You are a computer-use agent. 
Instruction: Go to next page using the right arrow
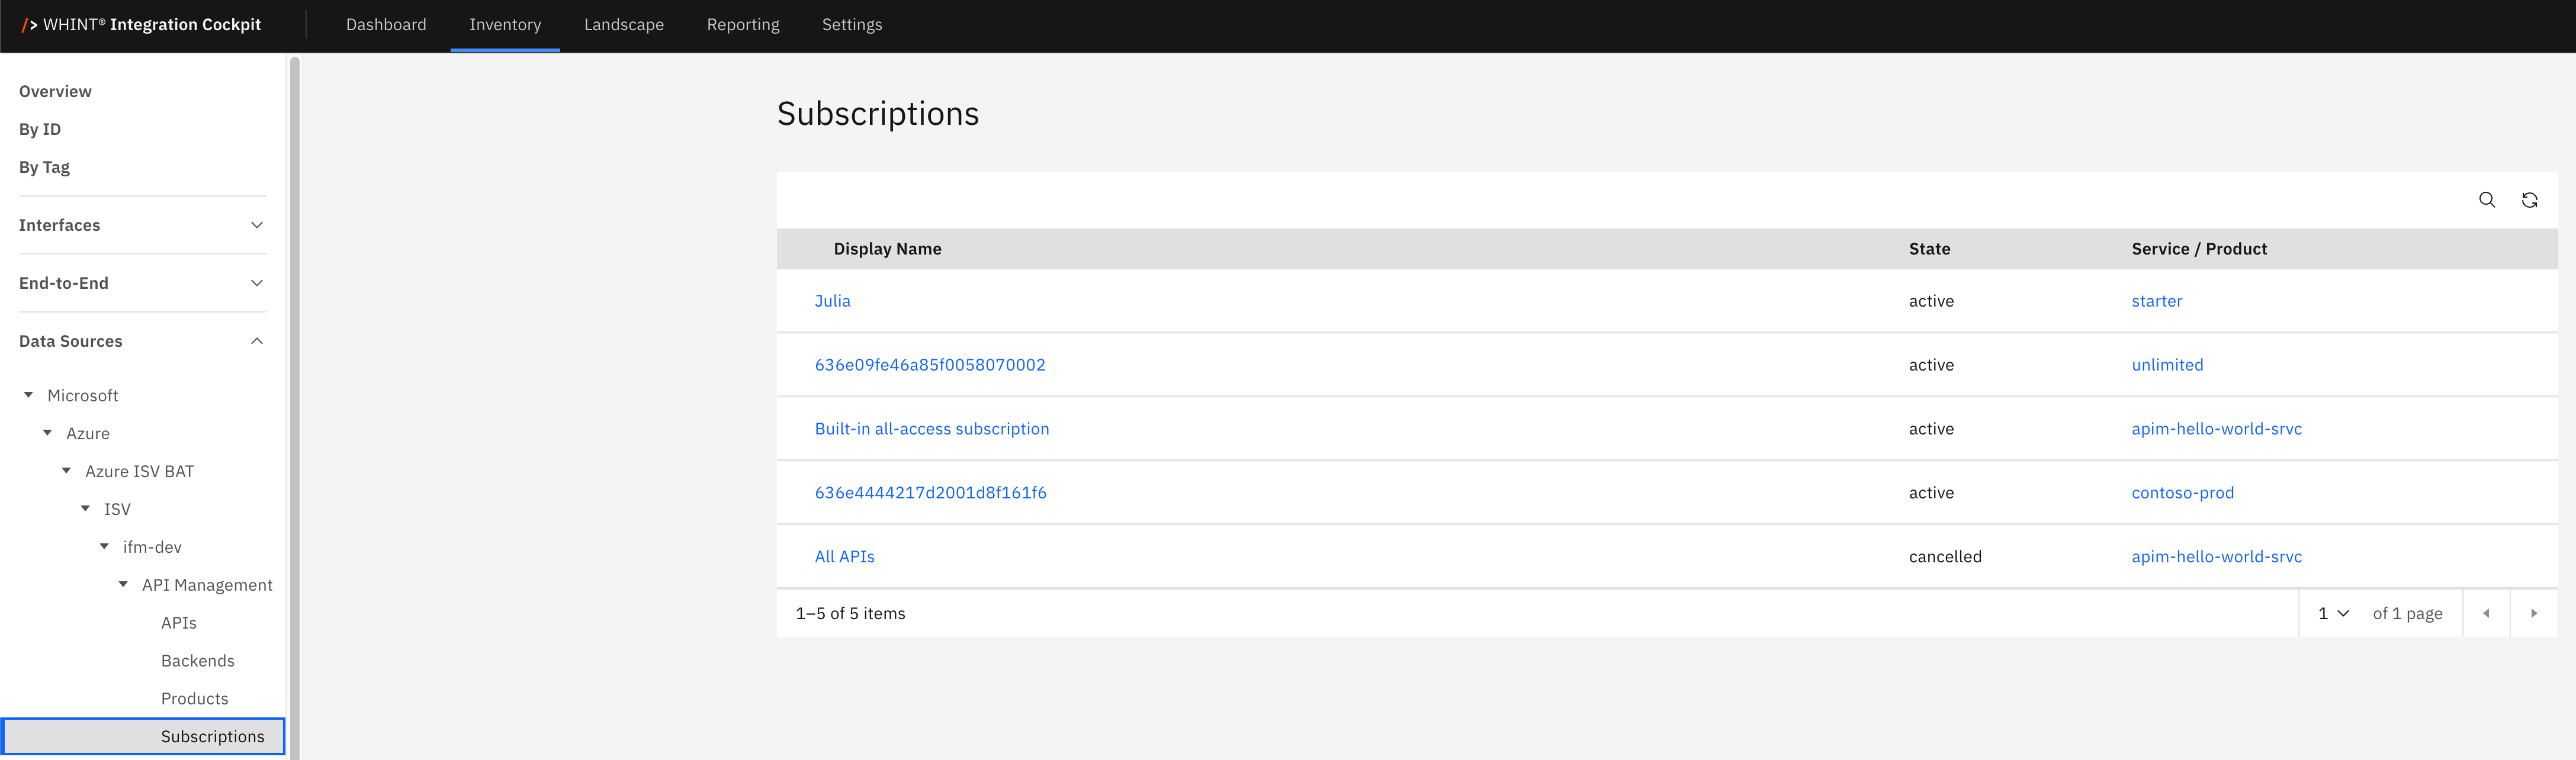(2533, 613)
